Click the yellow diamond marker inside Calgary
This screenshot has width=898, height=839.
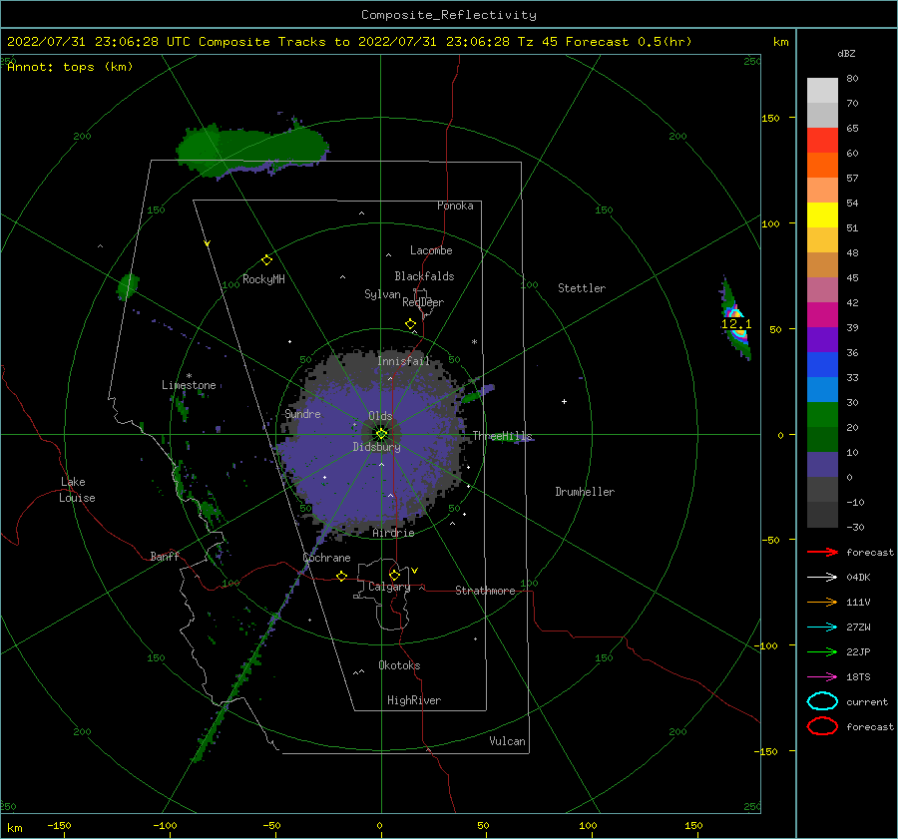394,575
